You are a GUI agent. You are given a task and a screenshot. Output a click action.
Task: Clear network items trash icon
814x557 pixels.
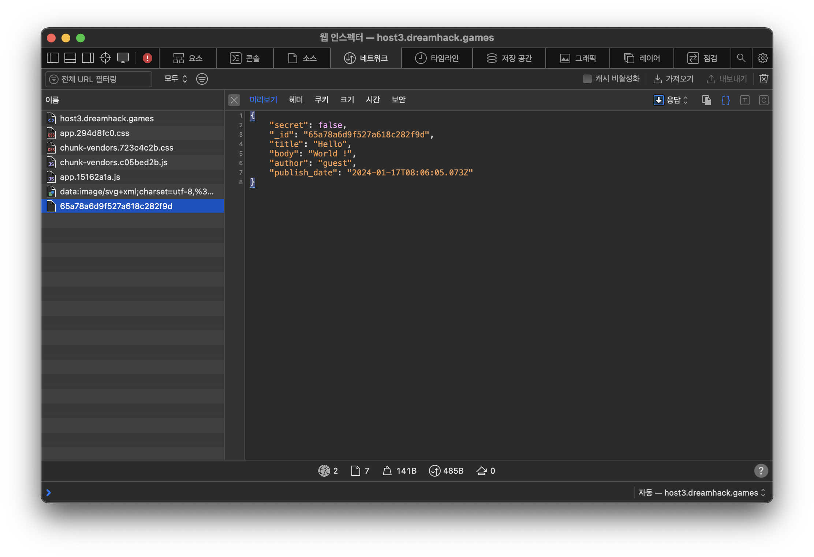coord(764,79)
